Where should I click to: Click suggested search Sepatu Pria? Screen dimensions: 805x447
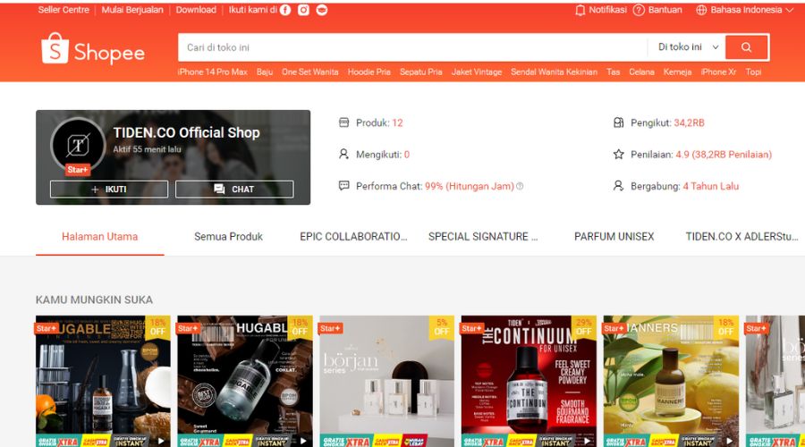[x=421, y=72]
